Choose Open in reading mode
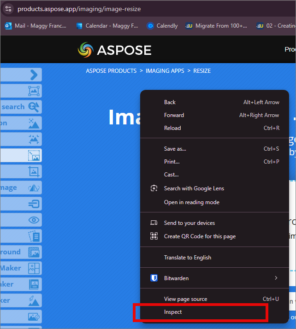296x329 pixels. click(x=214, y=202)
